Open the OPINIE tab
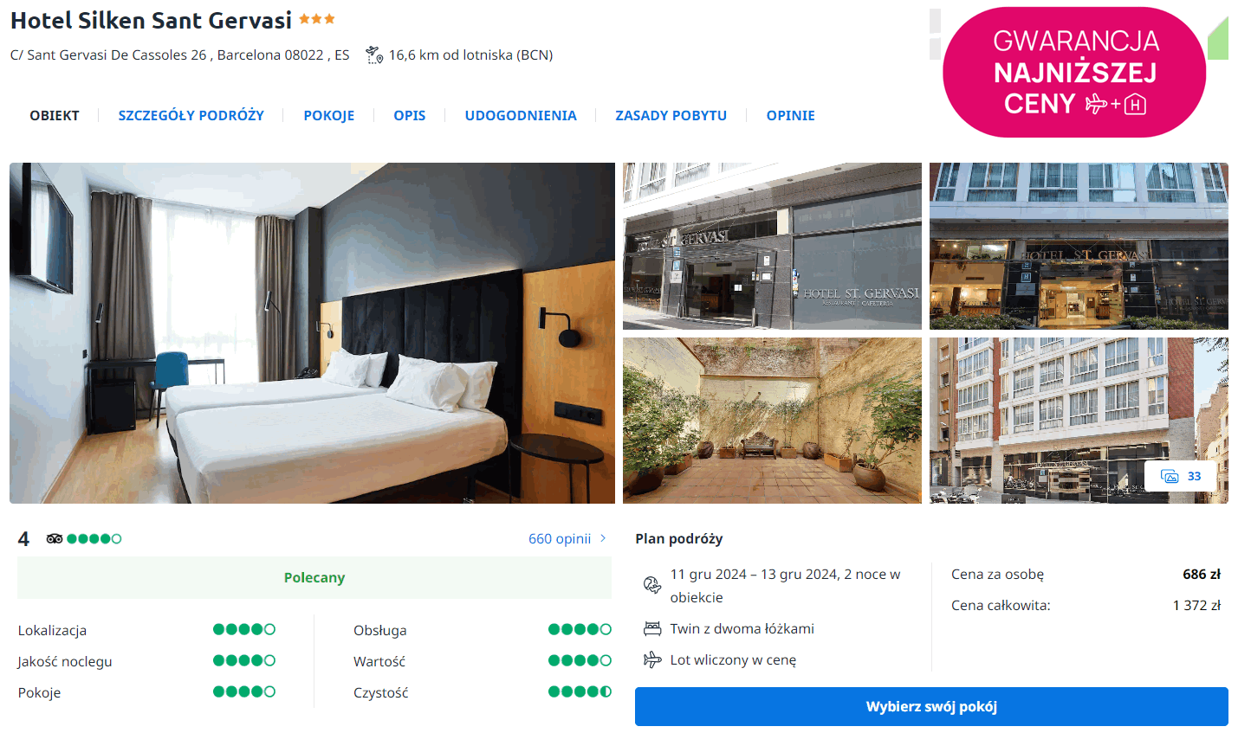Image resolution: width=1238 pixels, height=733 pixels. (791, 115)
